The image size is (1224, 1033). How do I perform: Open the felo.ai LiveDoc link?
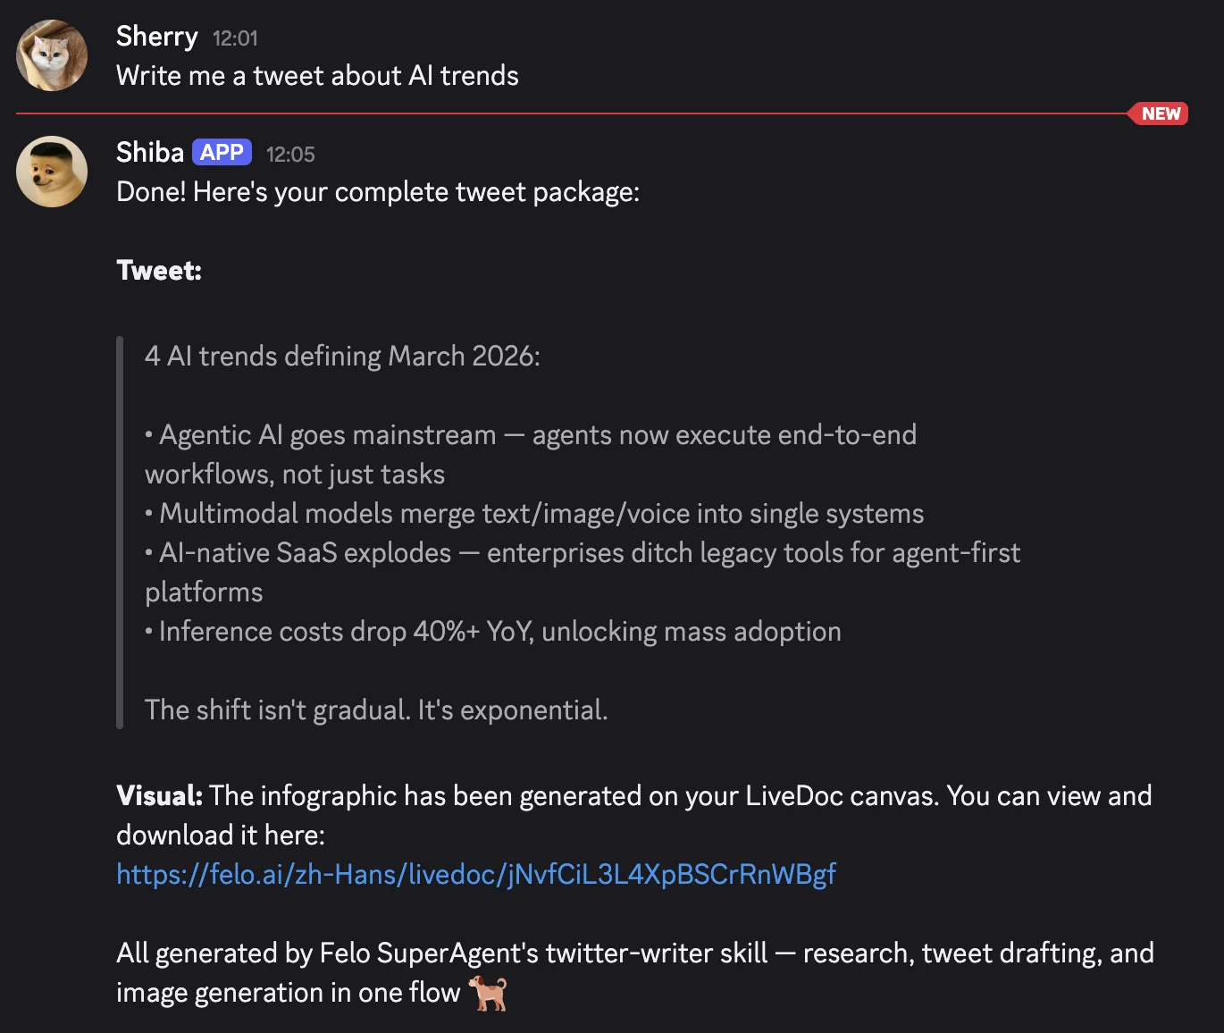click(x=475, y=874)
